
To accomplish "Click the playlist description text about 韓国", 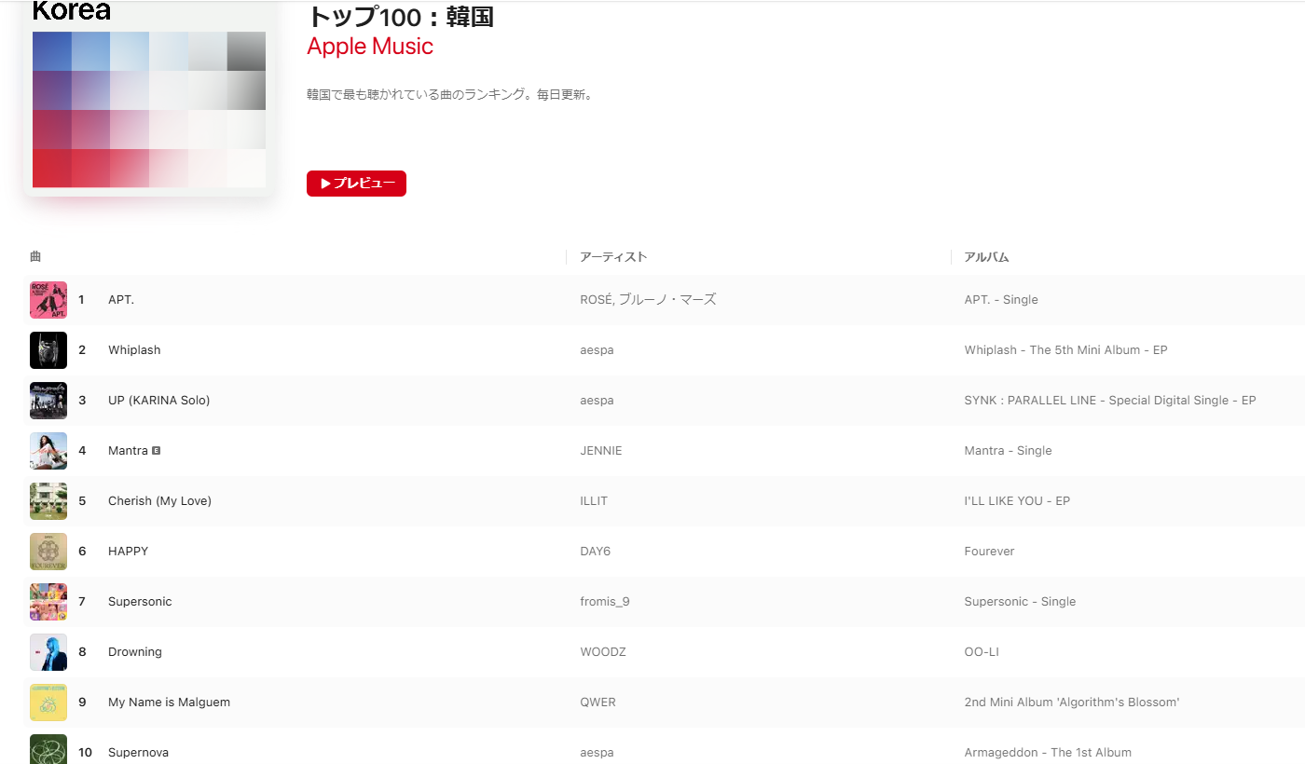I will tap(450, 95).
